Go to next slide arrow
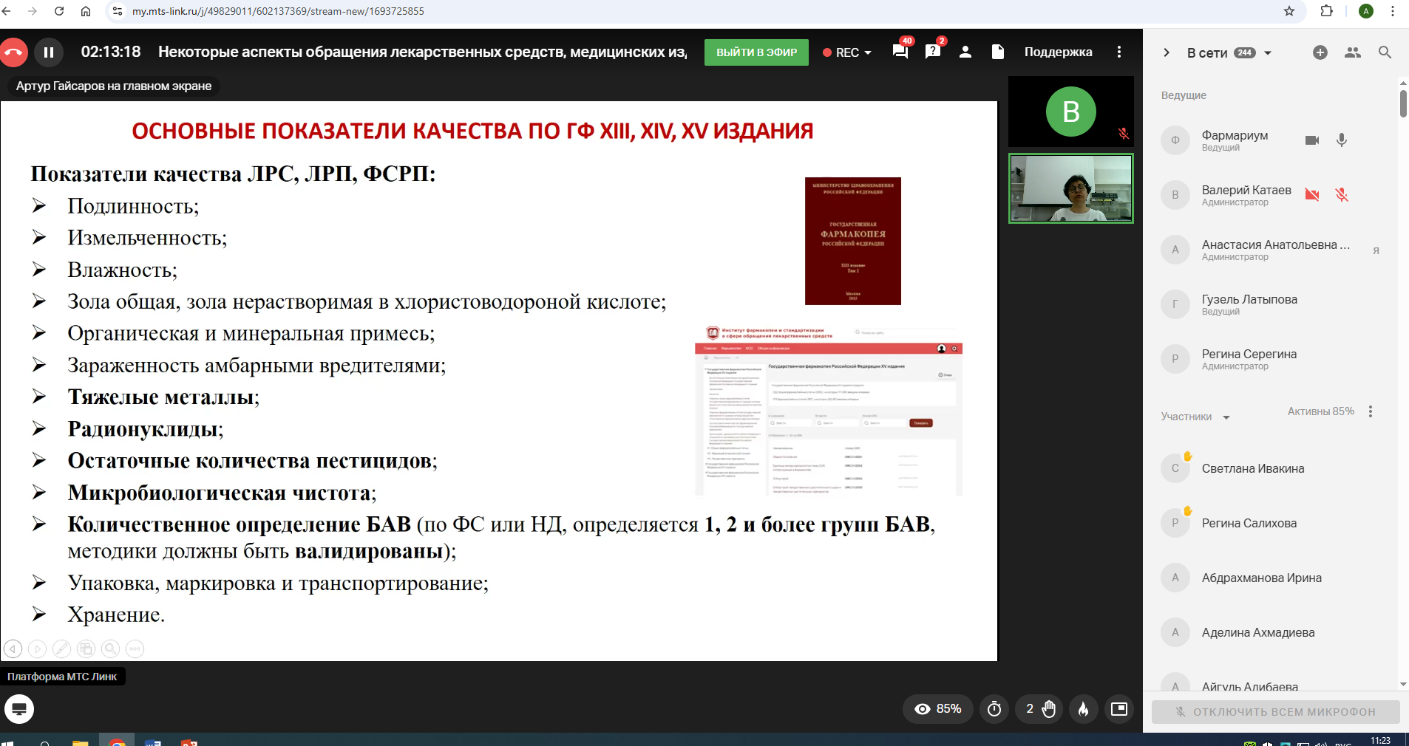 [37, 649]
